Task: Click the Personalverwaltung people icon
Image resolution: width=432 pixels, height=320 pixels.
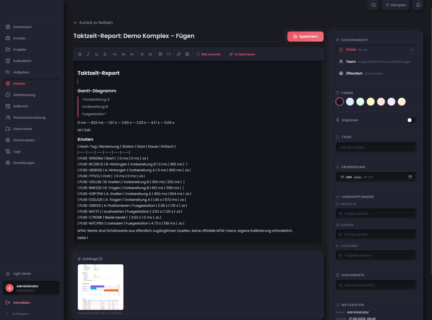Action: coord(8,118)
